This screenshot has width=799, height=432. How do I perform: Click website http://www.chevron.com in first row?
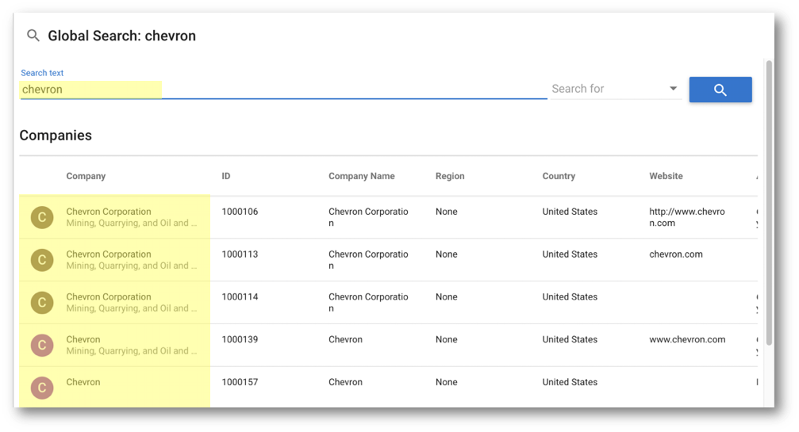(x=687, y=217)
